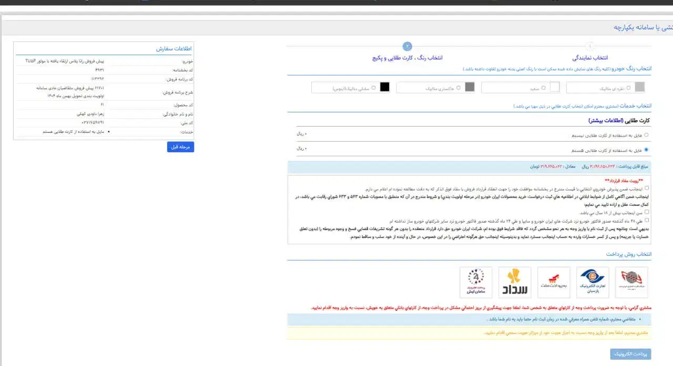Choose gray metallic (خاکستری متالیک) color radio

pyautogui.click(x=458, y=88)
